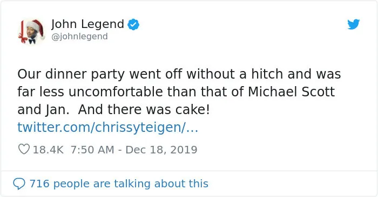Click the 'and Jan.' text
The height and width of the screenshot is (197, 378).
pos(43,110)
